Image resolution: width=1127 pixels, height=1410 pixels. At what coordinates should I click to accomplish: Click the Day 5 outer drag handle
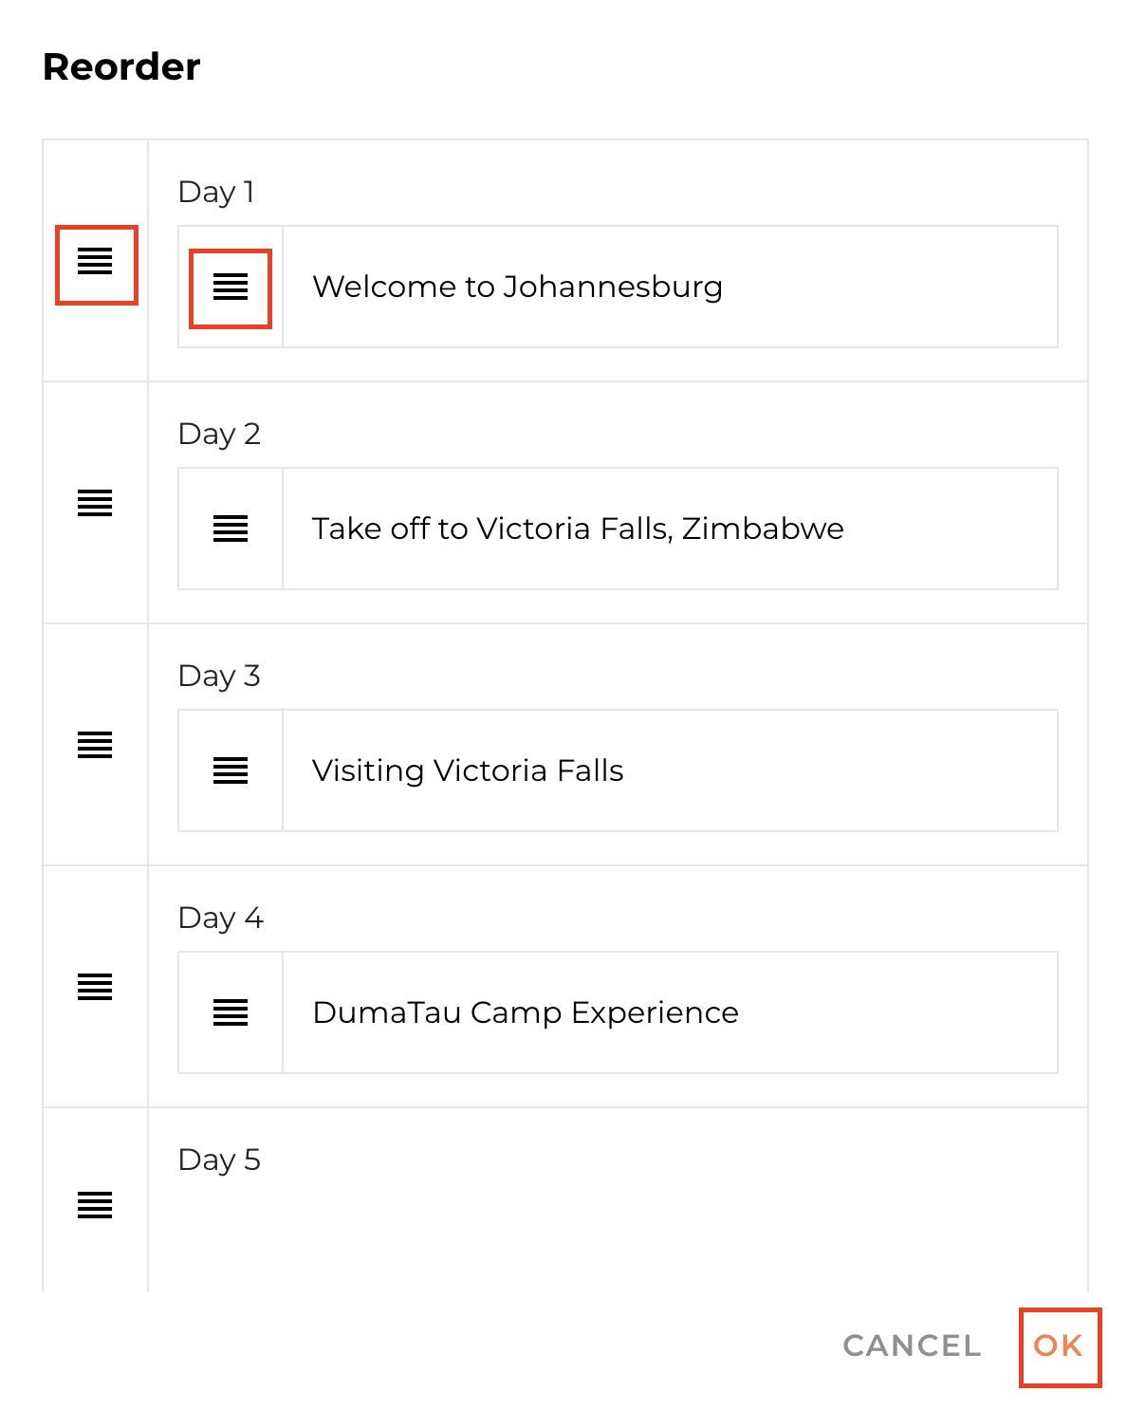pos(95,1205)
